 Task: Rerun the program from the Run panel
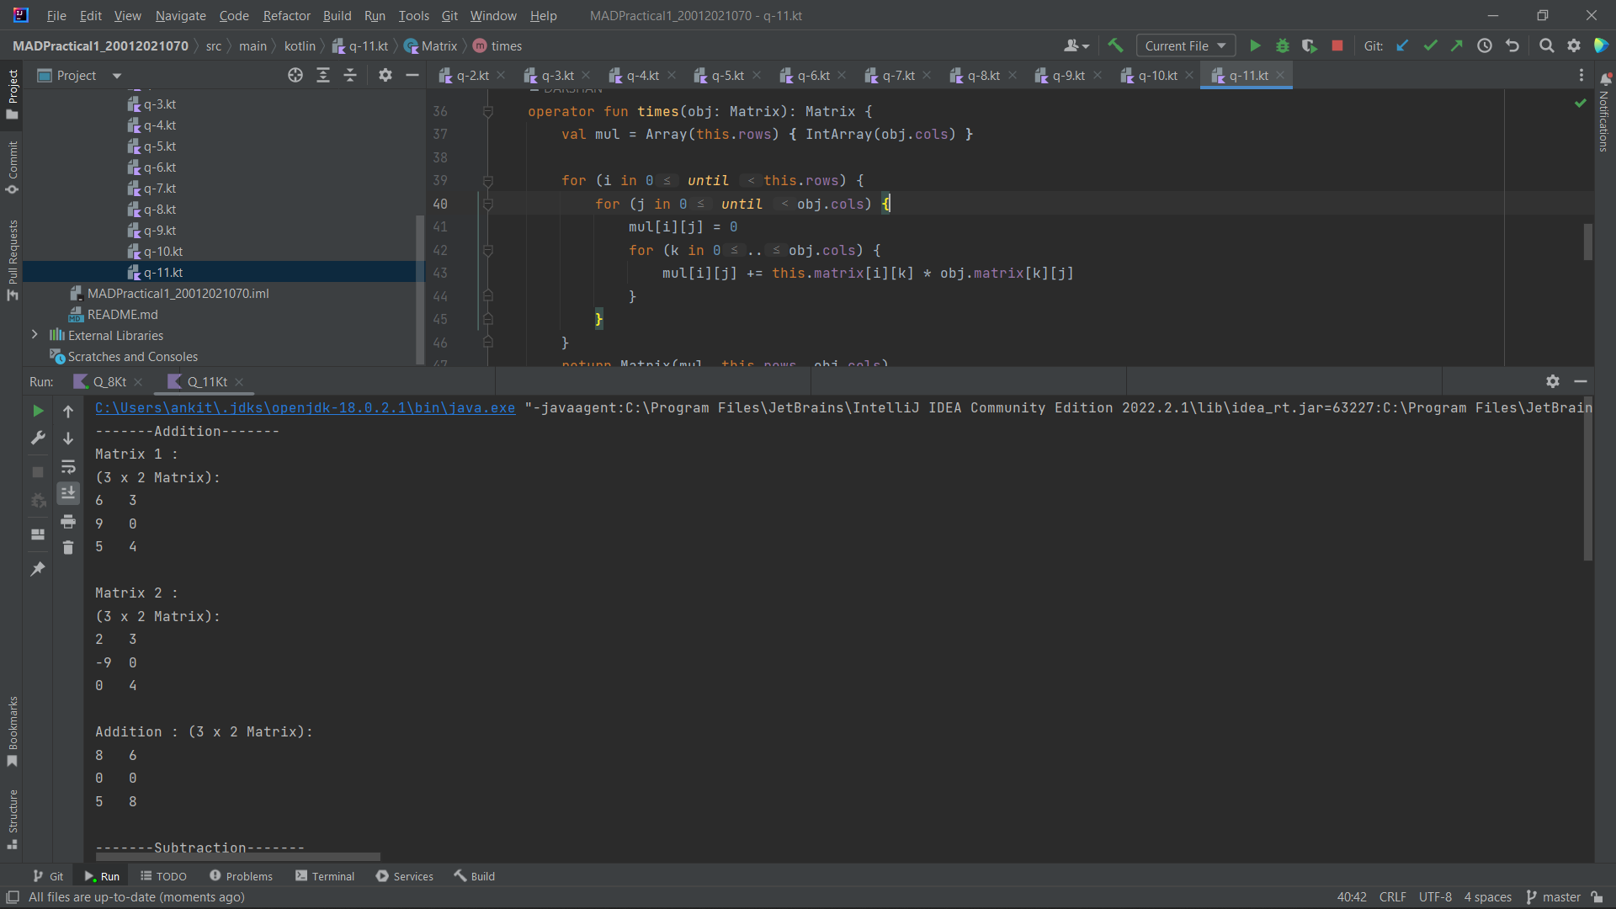point(38,411)
